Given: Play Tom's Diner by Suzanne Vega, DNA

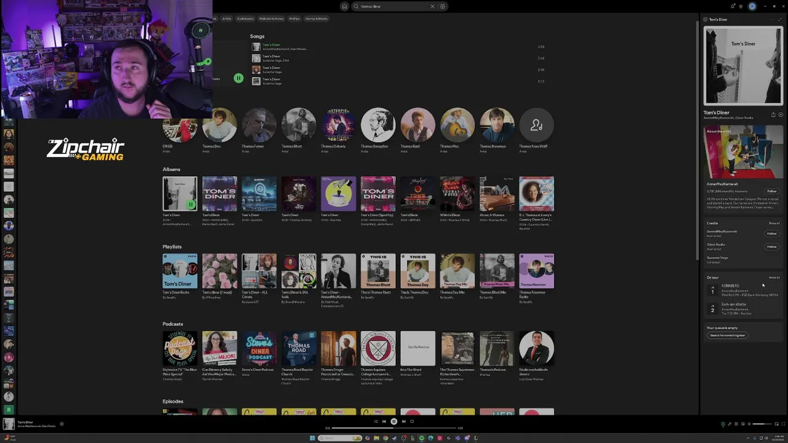Looking at the screenshot, I should 398,58.
